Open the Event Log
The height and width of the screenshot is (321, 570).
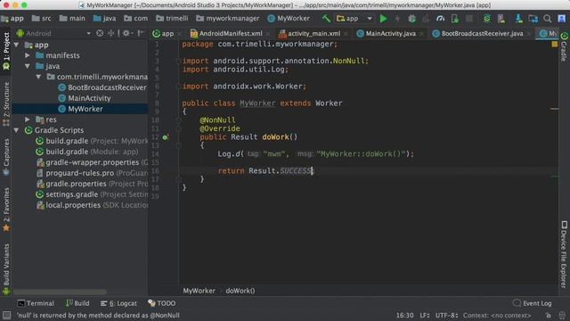(x=533, y=303)
